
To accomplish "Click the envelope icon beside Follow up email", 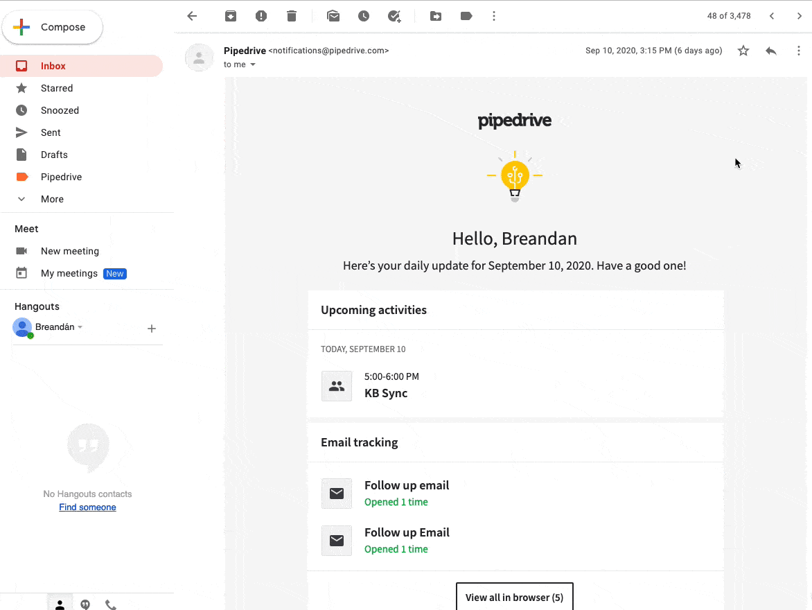I will point(337,494).
